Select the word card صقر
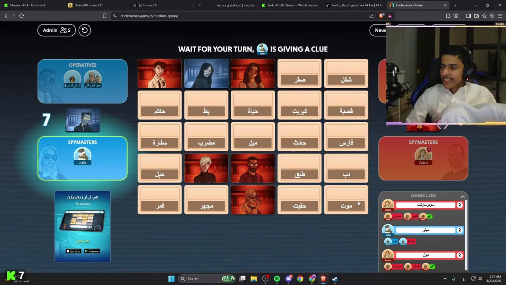Screen dimensions: 506x285 pos(299,74)
